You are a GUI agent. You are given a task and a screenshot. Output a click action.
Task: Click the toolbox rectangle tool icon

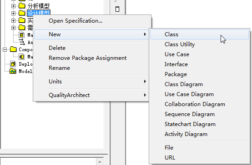click(x=117, y=9)
